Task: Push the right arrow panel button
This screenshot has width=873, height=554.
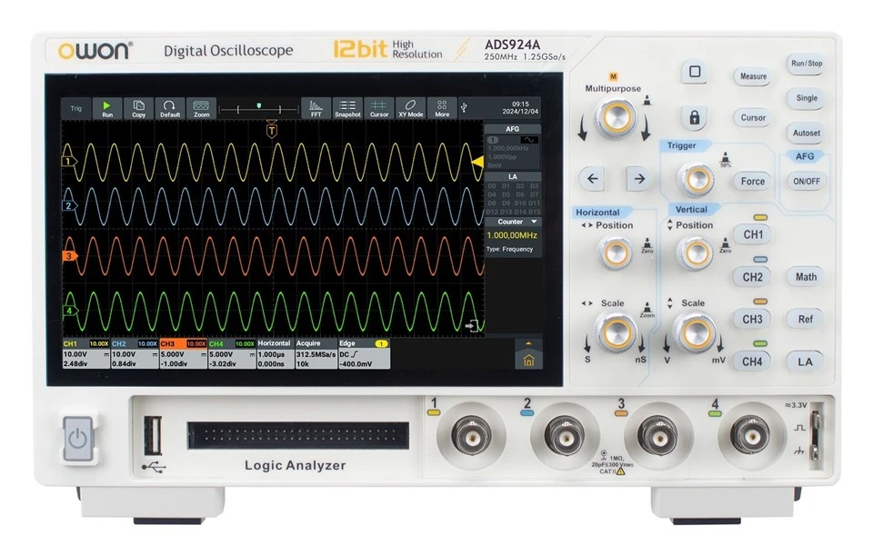Action: tap(639, 179)
